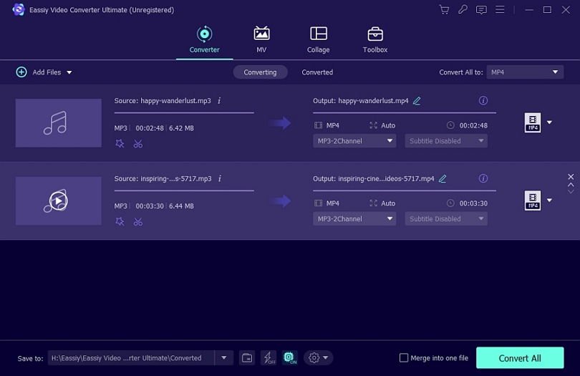Image resolution: width=580 pixels, height=376 pixels.
Task: Click the key register icon
Action: (x=463, y=9)
